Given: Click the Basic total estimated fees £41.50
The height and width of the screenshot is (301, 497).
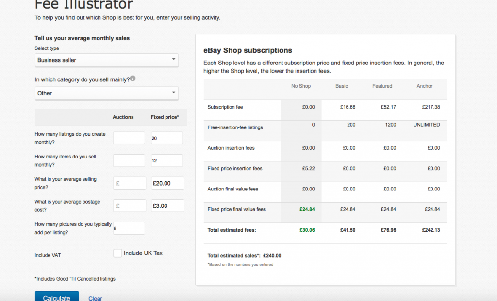Looking at the screenshot, I should [348, 230].
